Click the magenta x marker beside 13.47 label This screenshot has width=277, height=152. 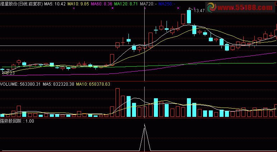point(194,8)
